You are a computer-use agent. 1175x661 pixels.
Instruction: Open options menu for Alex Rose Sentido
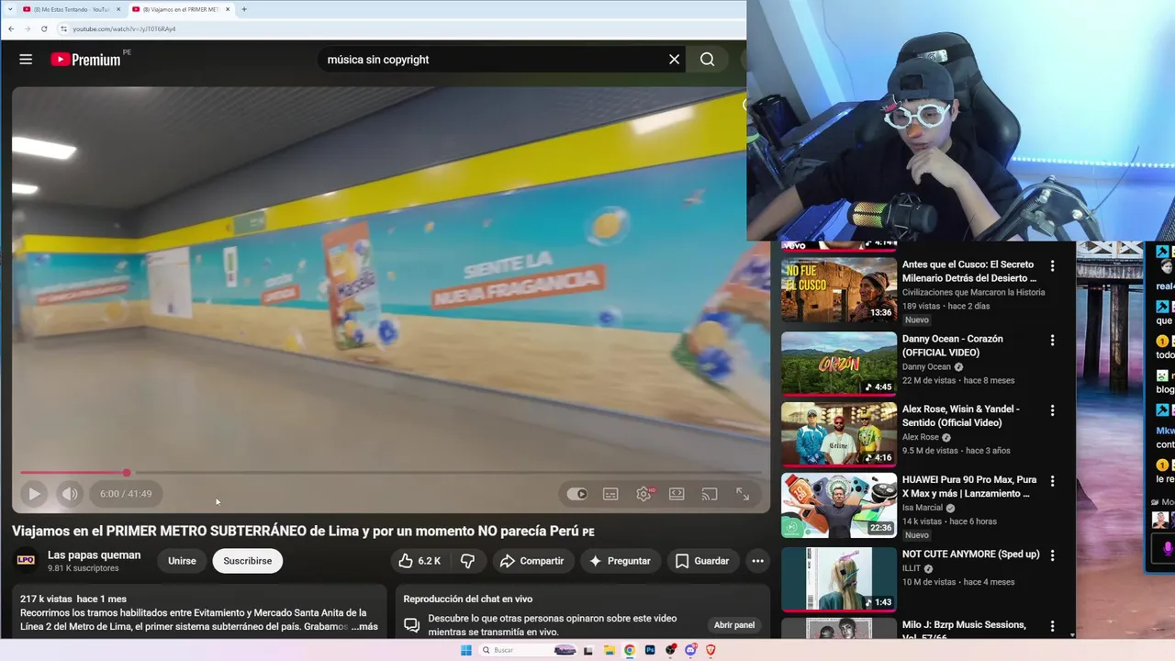click(1052, 410)
